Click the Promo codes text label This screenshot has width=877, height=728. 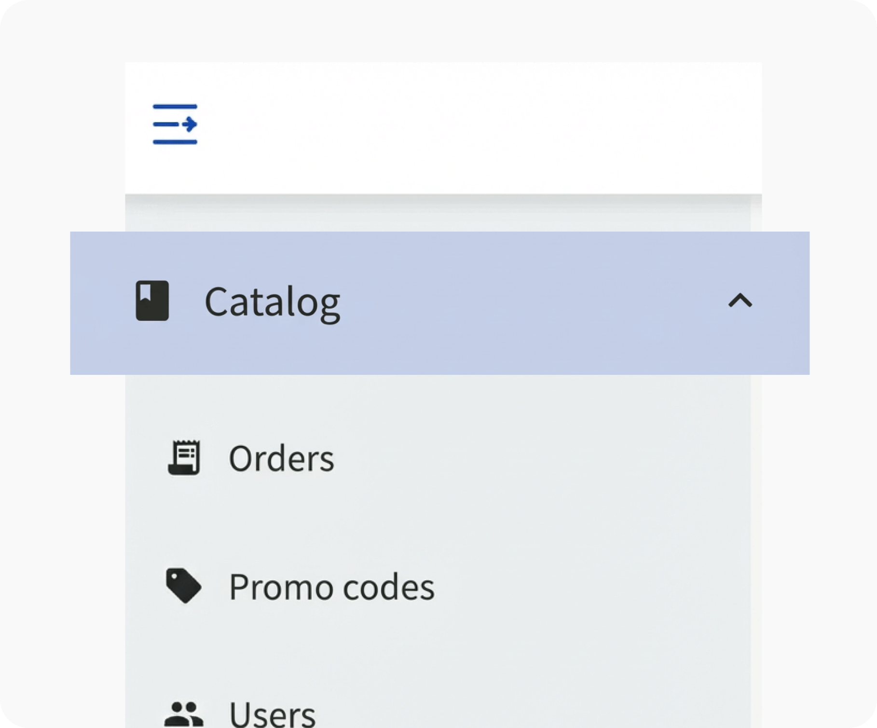tap(332, 587)
